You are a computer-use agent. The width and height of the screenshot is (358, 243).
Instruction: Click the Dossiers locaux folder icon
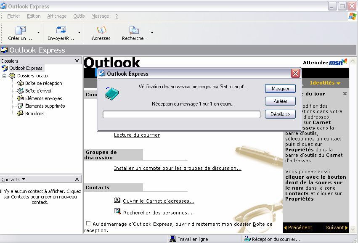(x=12, y=76)
